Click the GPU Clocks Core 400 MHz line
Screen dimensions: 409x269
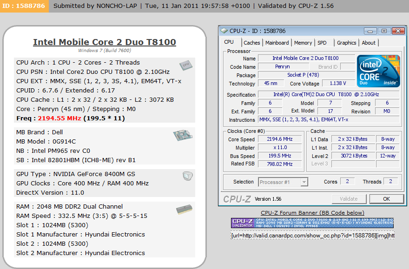point(82,184)
